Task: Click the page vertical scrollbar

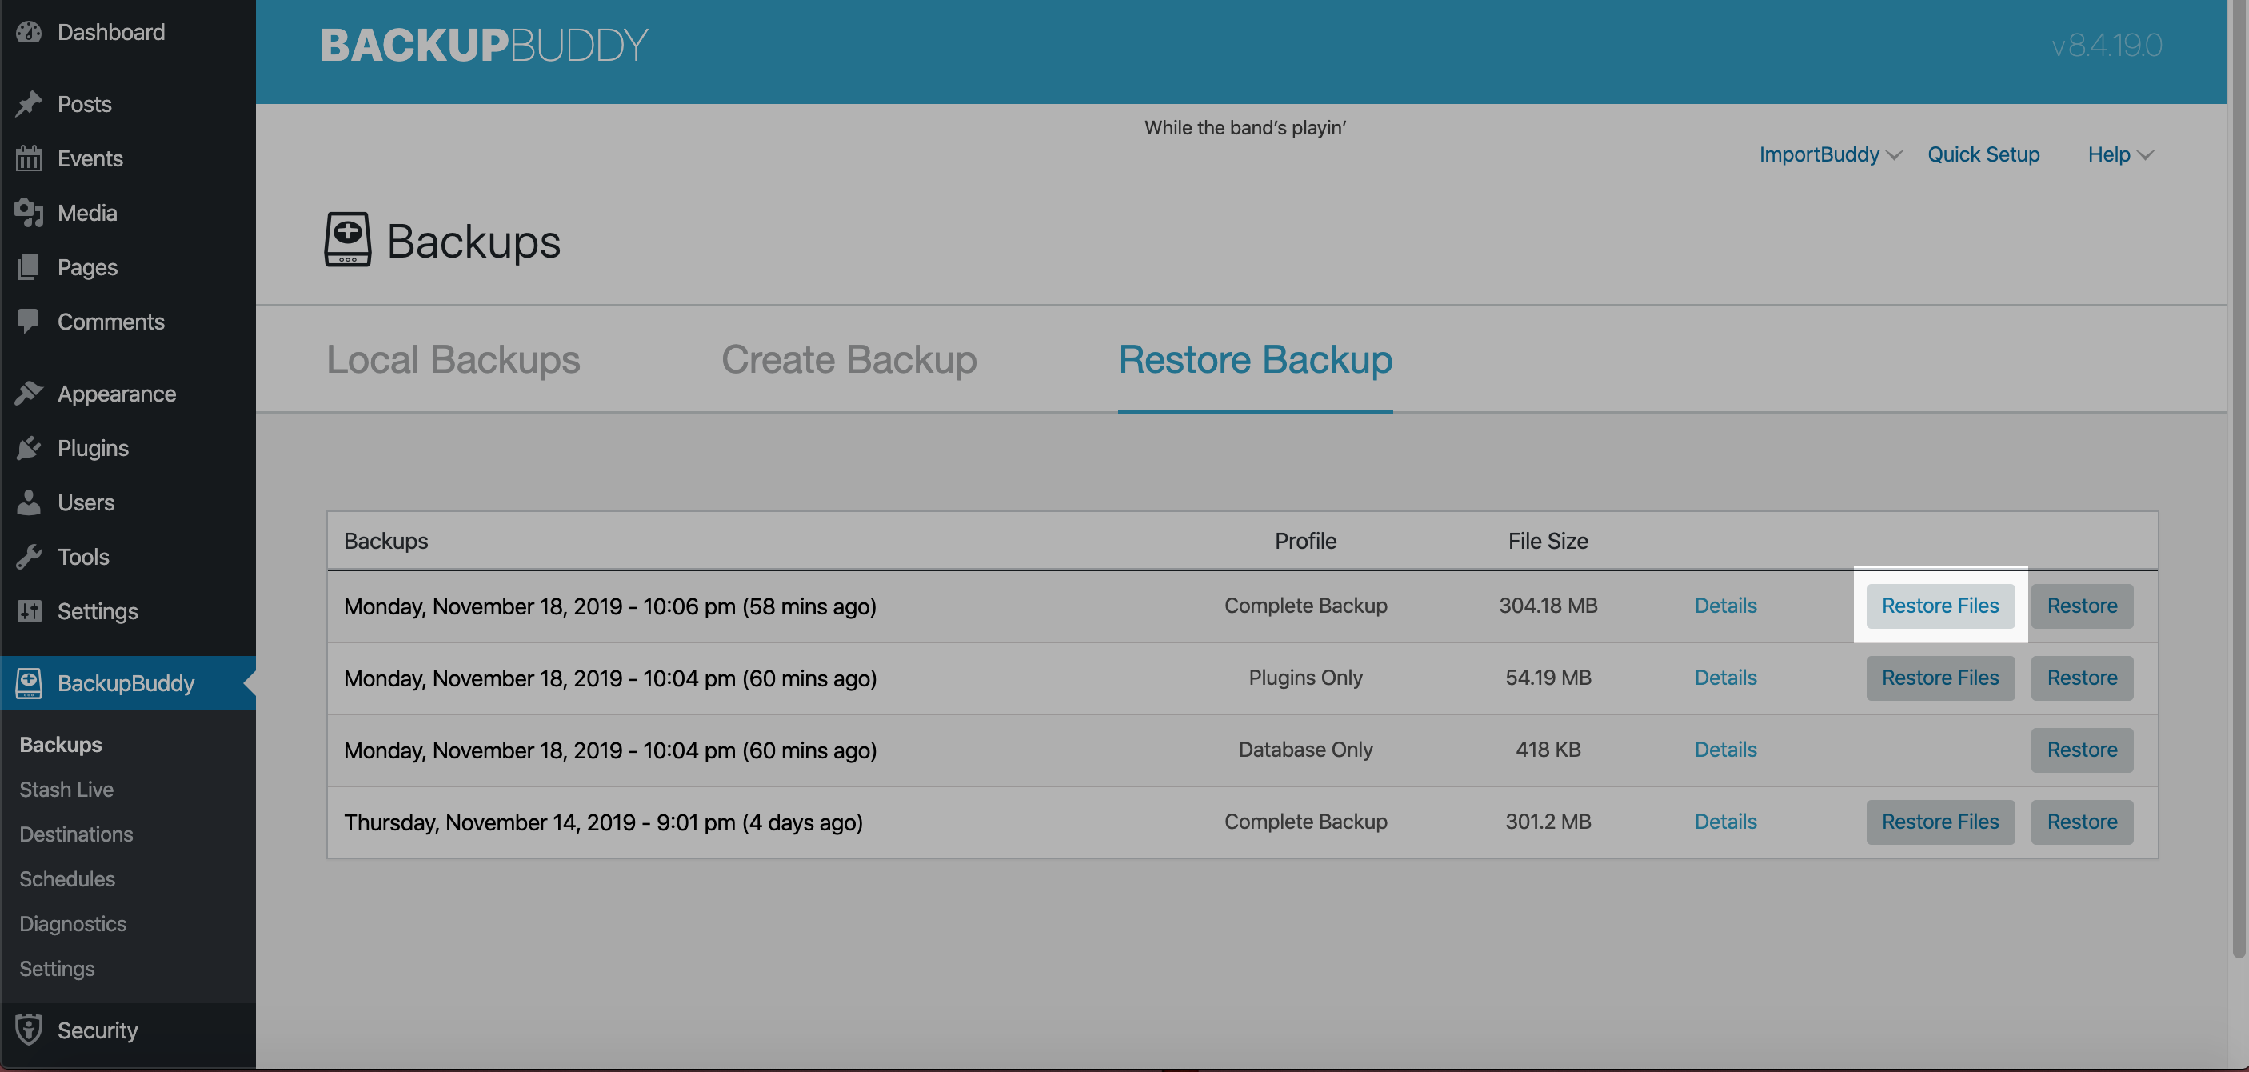Action: [x=2238, y=478]
